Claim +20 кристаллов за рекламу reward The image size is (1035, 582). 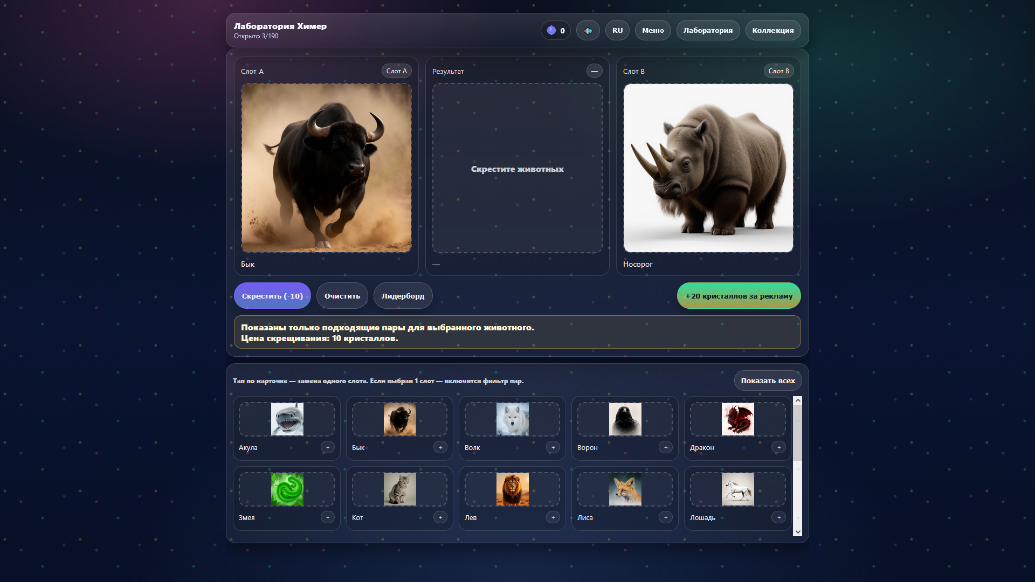point(739,295)
